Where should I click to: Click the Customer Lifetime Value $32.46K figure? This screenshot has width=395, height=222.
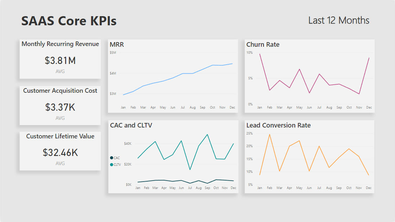pyautogui.click(x=60, y=152)
